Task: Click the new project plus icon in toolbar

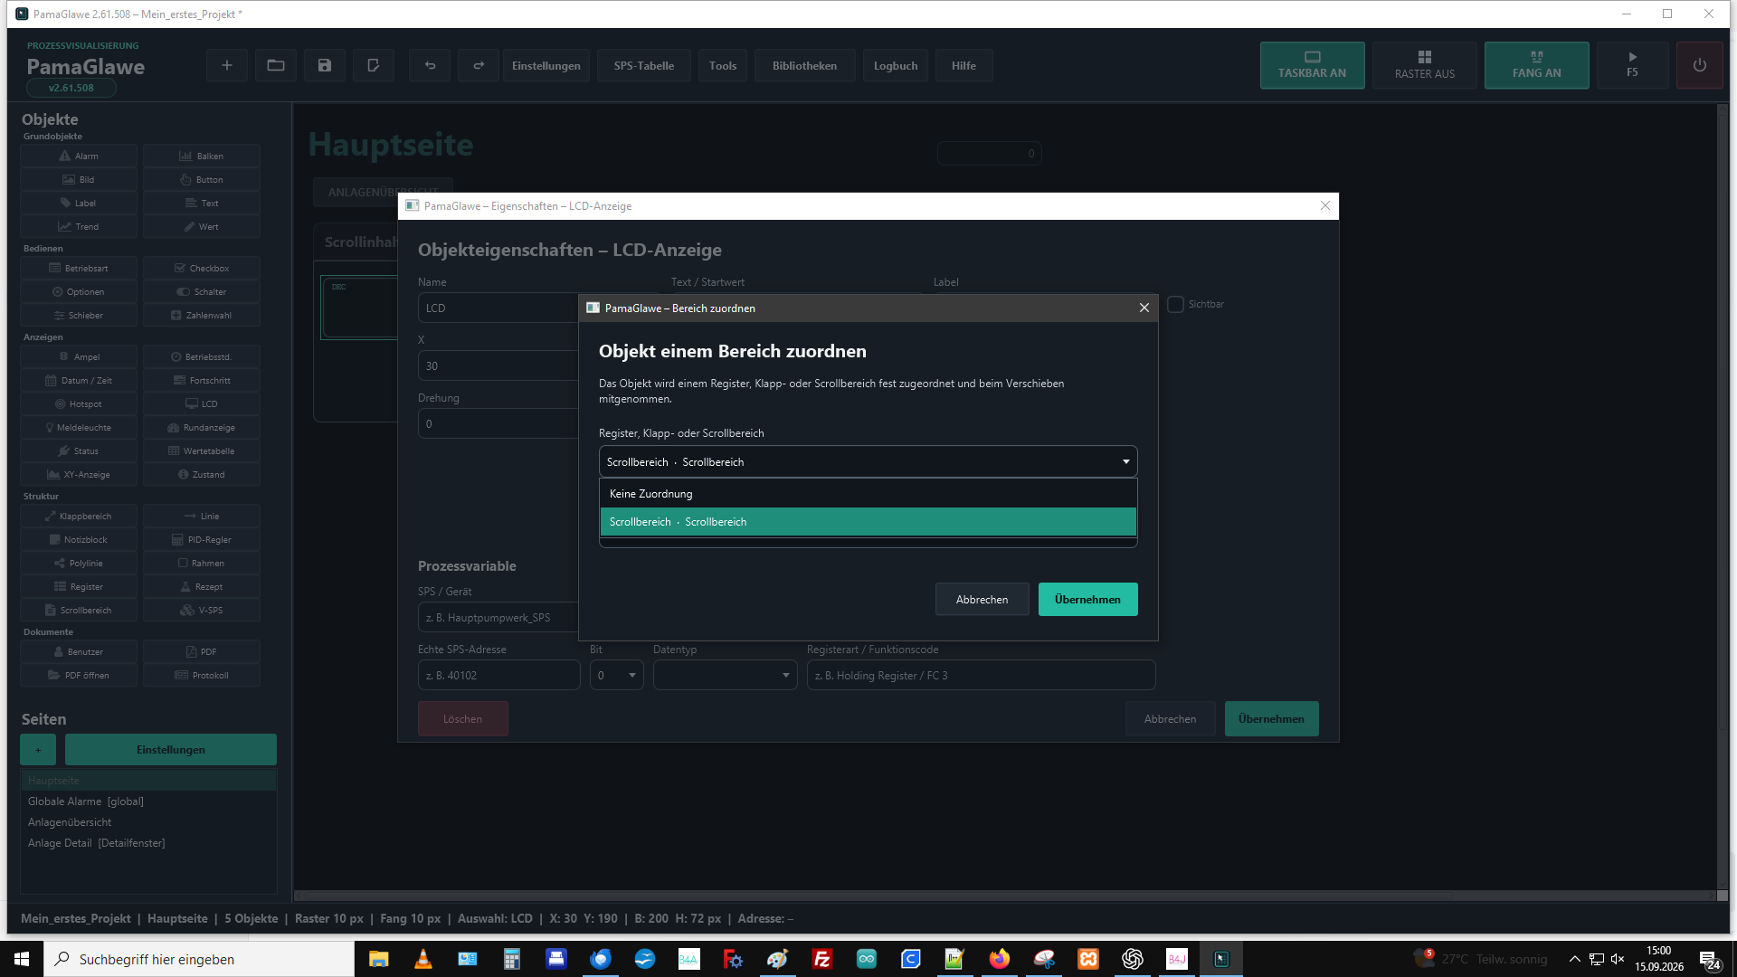Action: tap(227, 65)
